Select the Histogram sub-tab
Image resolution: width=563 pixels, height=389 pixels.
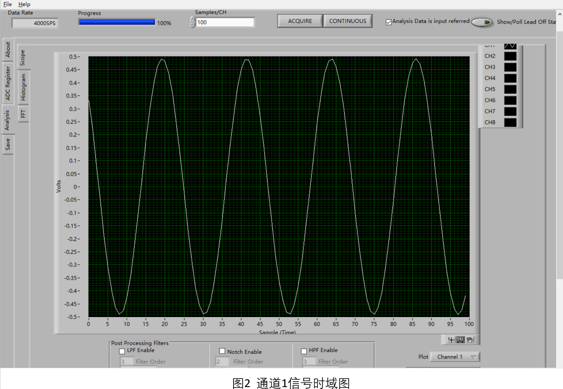coord(24,87)
